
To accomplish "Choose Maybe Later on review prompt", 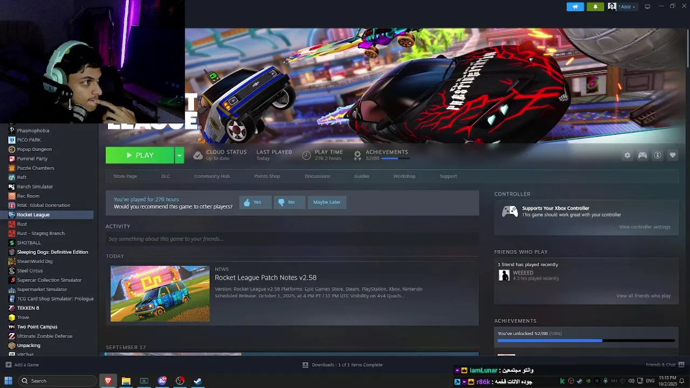I will (327, 202).
